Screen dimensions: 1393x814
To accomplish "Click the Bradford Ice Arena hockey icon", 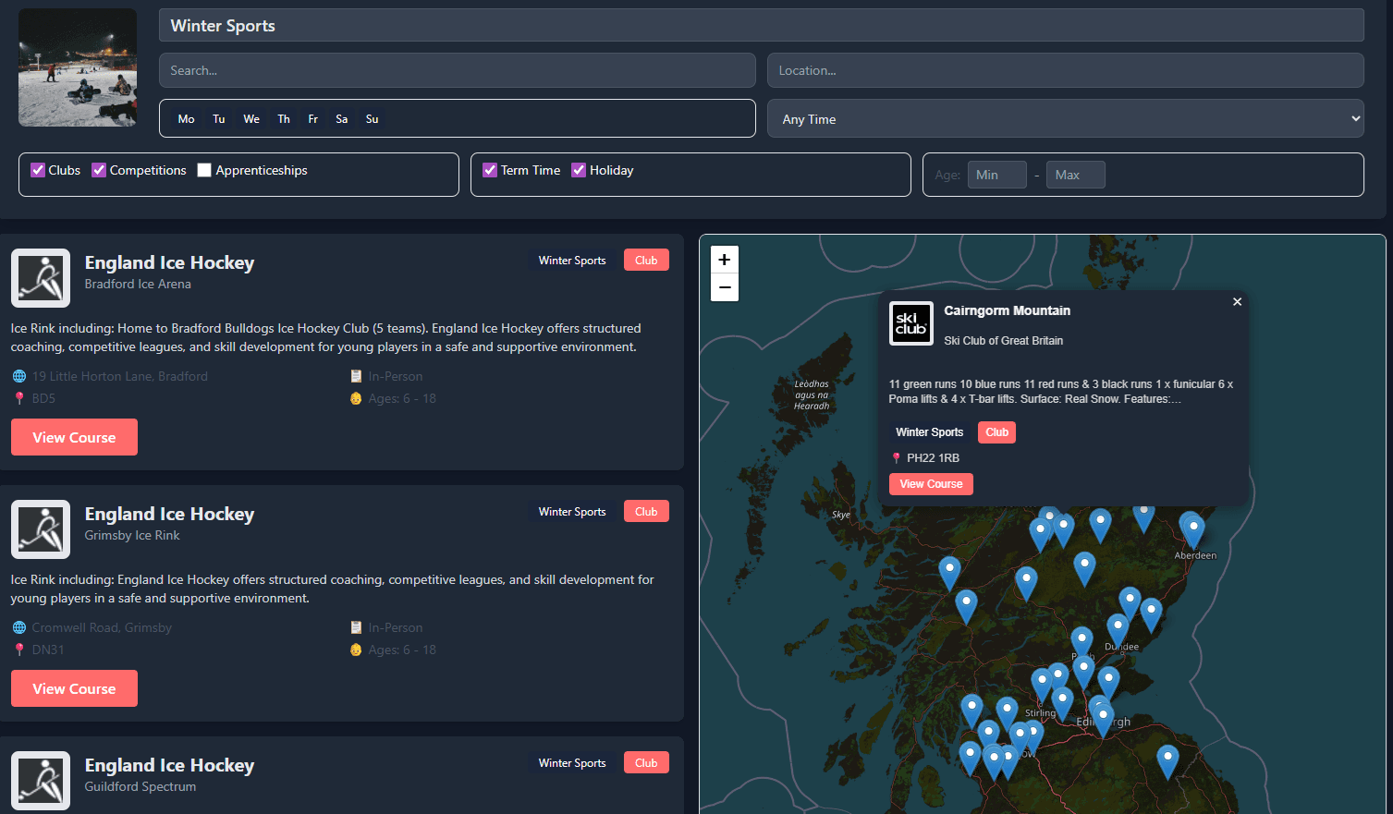I will [41, 278].
